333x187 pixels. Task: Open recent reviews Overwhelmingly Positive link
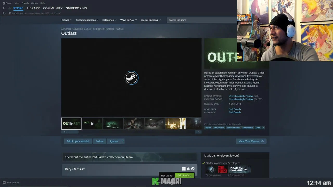[x=241, y=96]
